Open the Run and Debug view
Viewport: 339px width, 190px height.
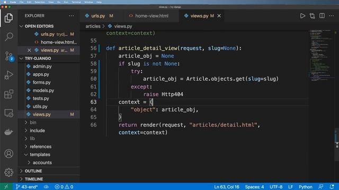tap(8, 75)
